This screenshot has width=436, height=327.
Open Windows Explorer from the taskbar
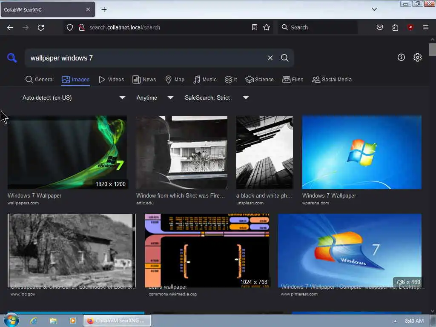[53, 321]
